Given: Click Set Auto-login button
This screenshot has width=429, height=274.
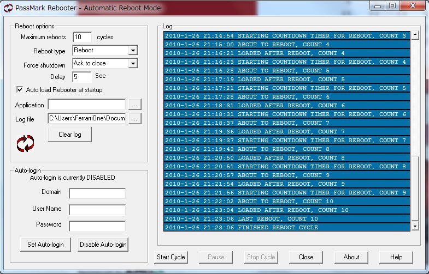Looking at the screenshot, I should tap(46, 244).
